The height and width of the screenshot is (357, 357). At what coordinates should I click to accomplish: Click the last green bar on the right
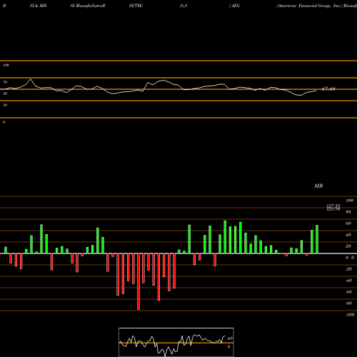pos(317,239)
